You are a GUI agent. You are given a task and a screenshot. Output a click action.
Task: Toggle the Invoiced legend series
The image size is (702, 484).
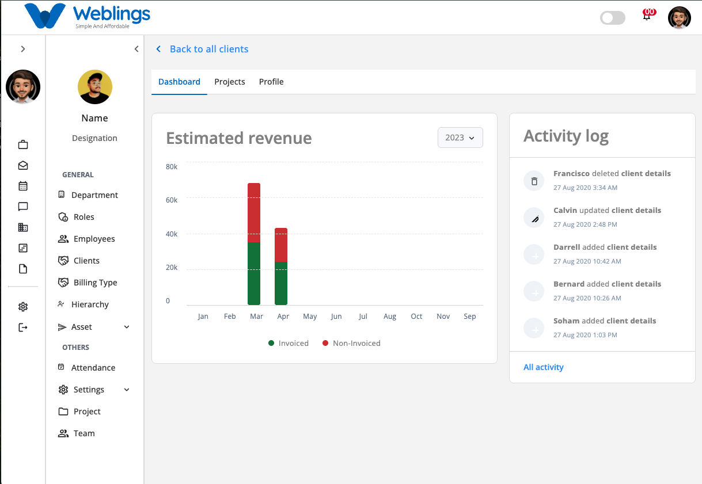tap(289, 343)
